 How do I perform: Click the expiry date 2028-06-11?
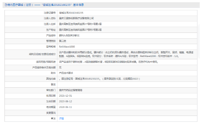pos(65,107)
